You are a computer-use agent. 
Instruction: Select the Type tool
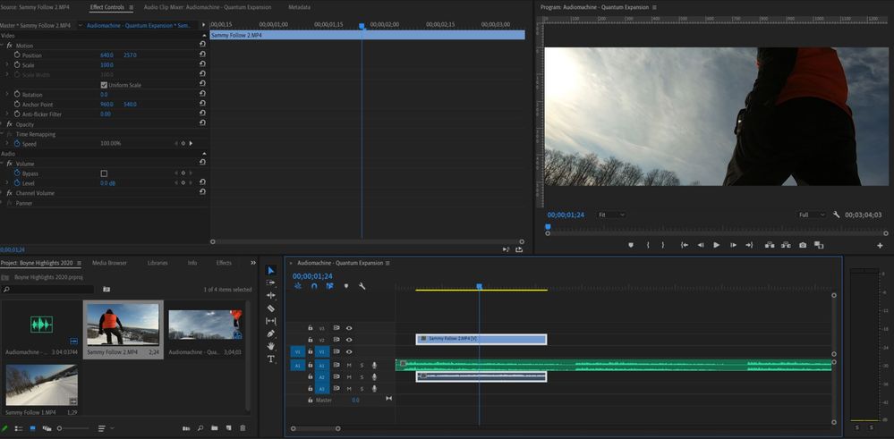pos(271,359)
